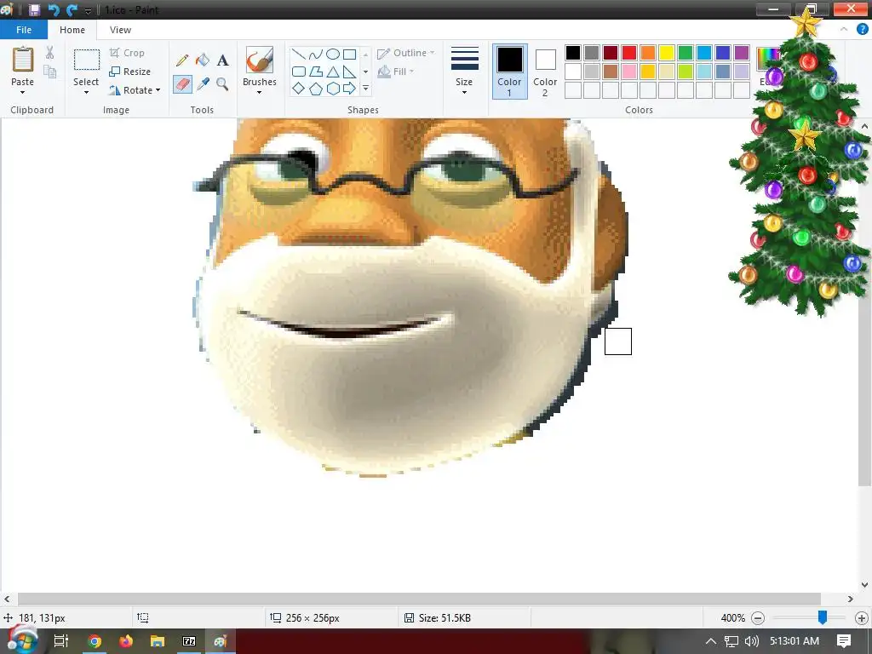Select the Text tool
Screen dimensions: 872x654
pyautogui.click(x=222, y=60)
